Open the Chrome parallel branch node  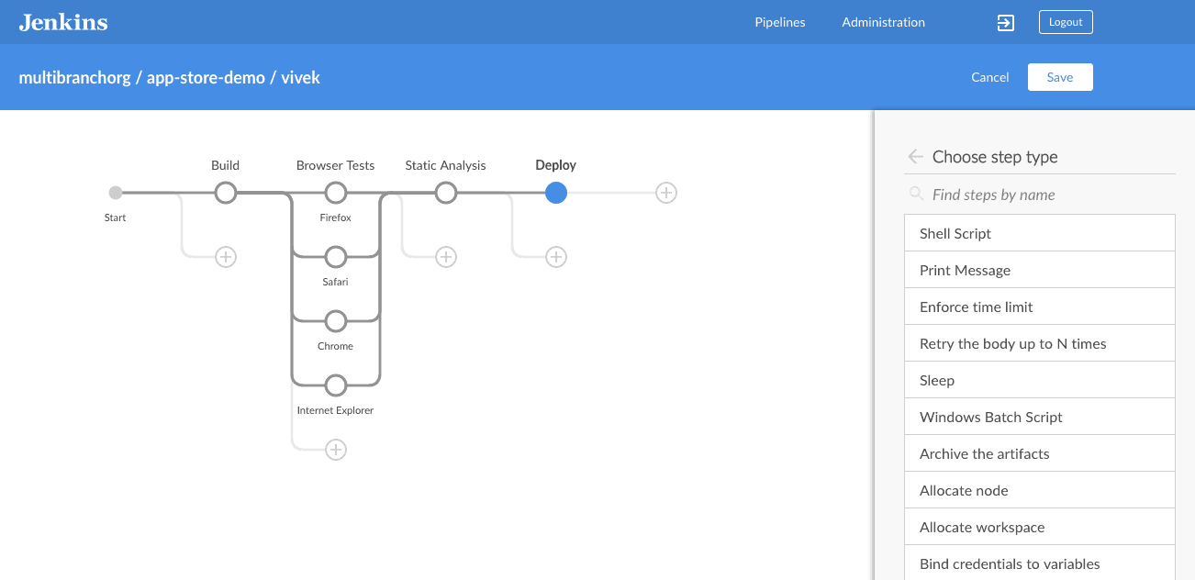point(335,321)
